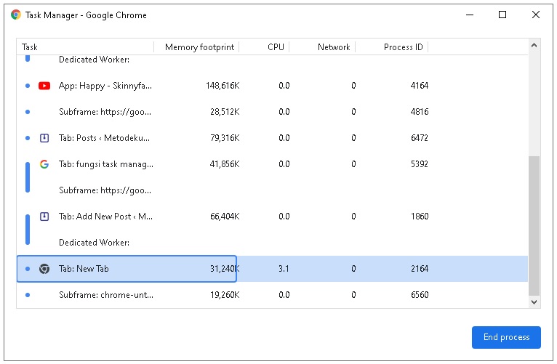Click the vertical scrollbar thumb
The image size is (557, 364).
click(x=534, y=225)
